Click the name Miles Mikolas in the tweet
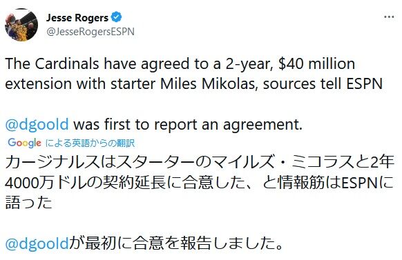This screenshot has width=402, height=260. [208, 83]
